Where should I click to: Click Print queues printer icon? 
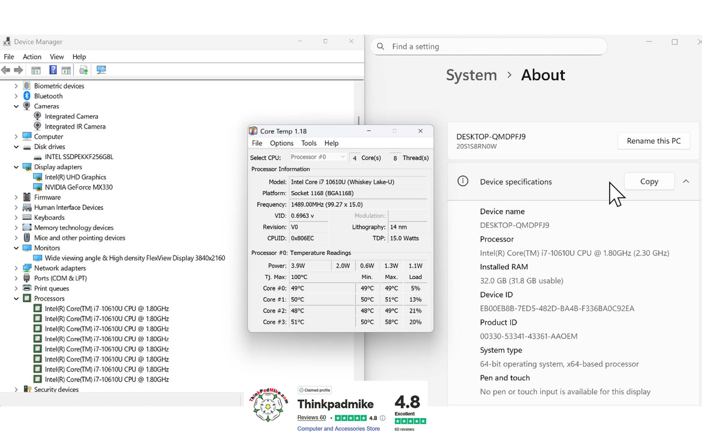tap(27, 288)
